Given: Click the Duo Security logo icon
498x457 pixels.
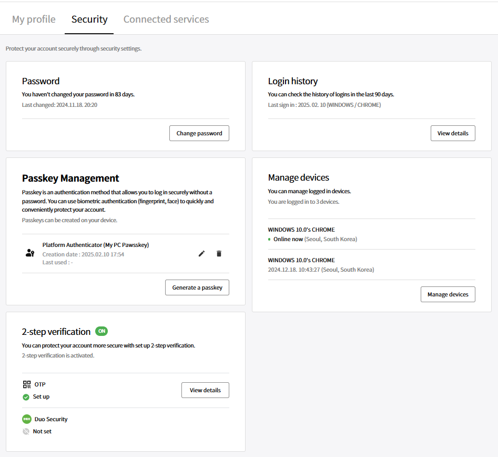Looking at the screenshot, I should [27, 419].
